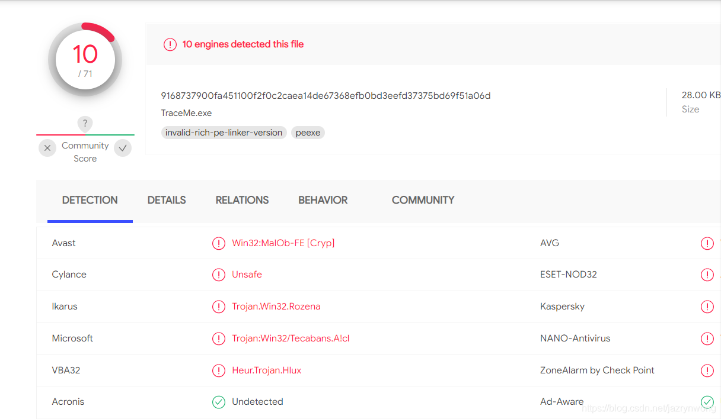721x419 pixels.
Task: Click the VBA32 detection warning icon
Action: click(x=219, y=370)
